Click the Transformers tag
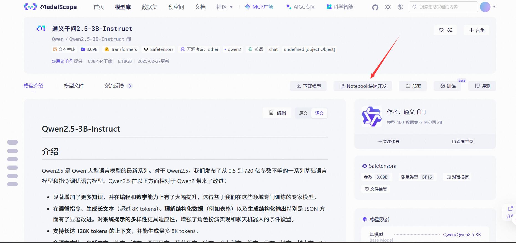Screen dimensions: 516x243 (121, 49)
